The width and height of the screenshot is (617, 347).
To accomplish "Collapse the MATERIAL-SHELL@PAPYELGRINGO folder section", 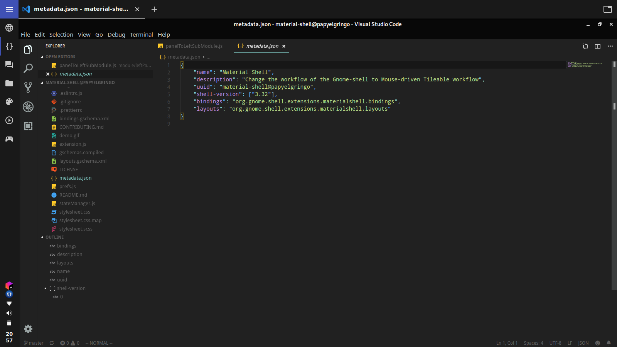I will [x=42, y=83].
